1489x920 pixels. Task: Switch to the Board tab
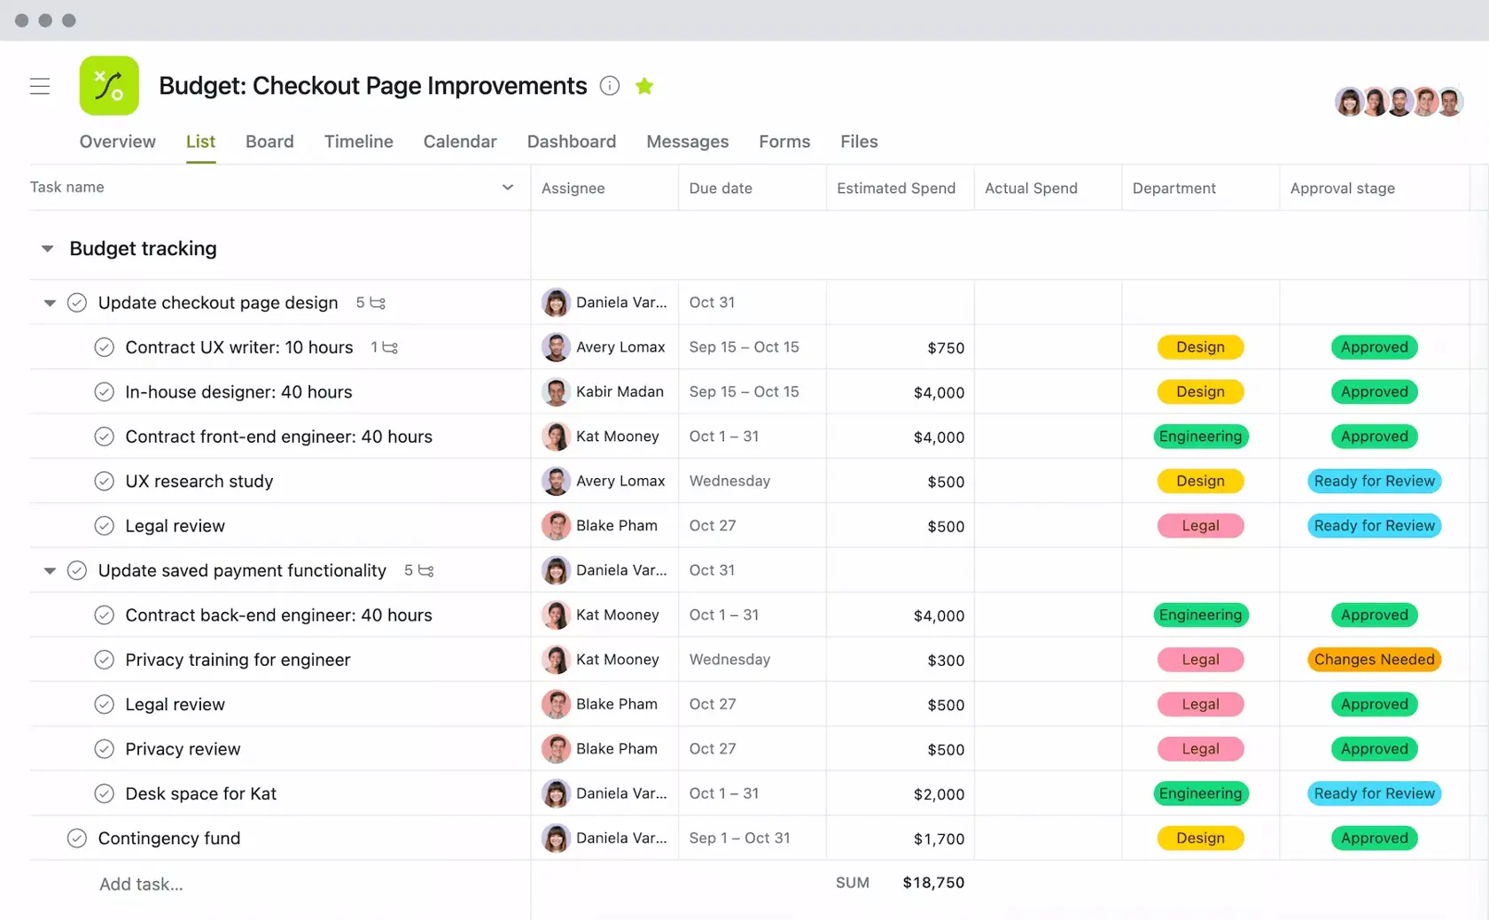[x=269, y=142]
